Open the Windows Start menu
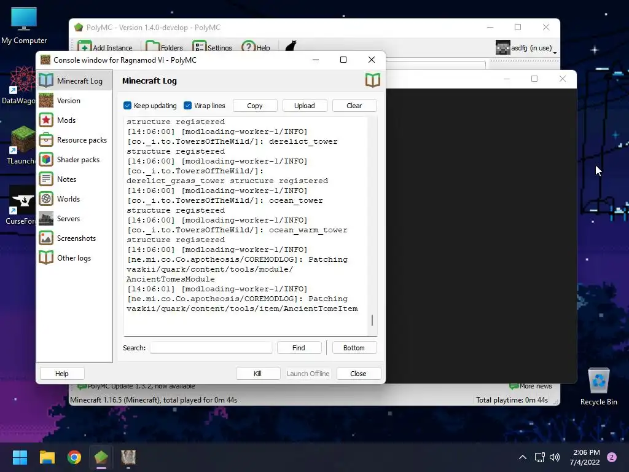 coord(20,457)
